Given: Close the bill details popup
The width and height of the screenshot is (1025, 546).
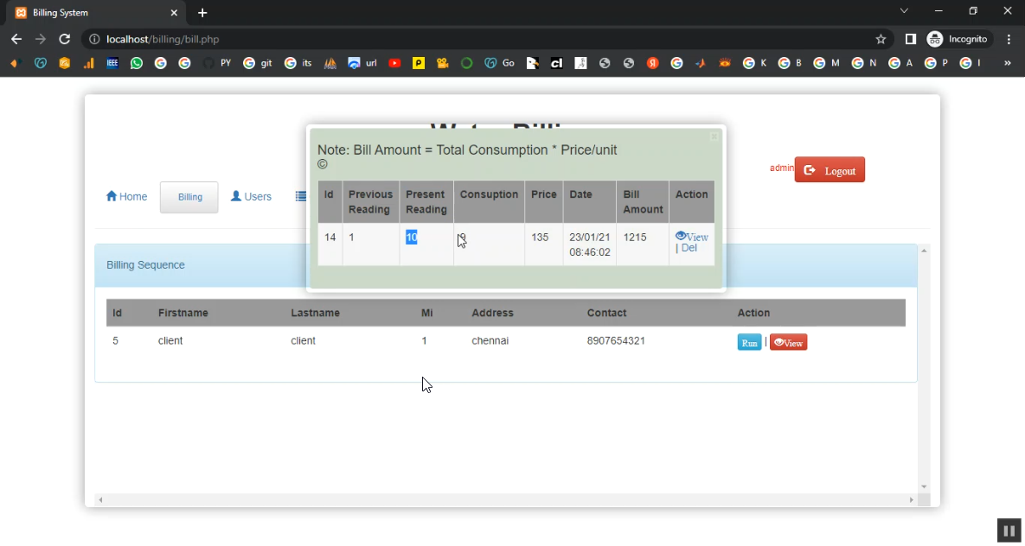Looking at the screenshot, I should click(x=714, y=136).
